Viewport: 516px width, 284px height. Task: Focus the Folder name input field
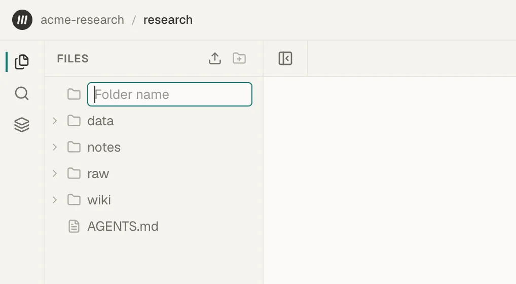(170, 94)
